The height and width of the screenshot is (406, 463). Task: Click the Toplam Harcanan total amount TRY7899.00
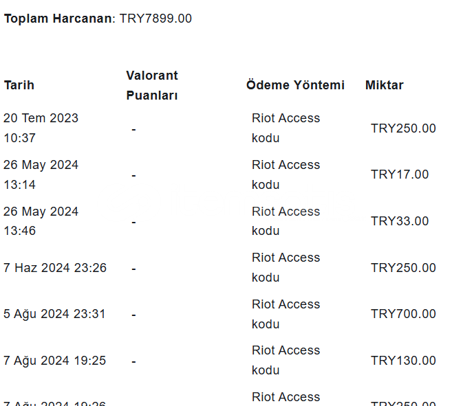pos(155,19)
